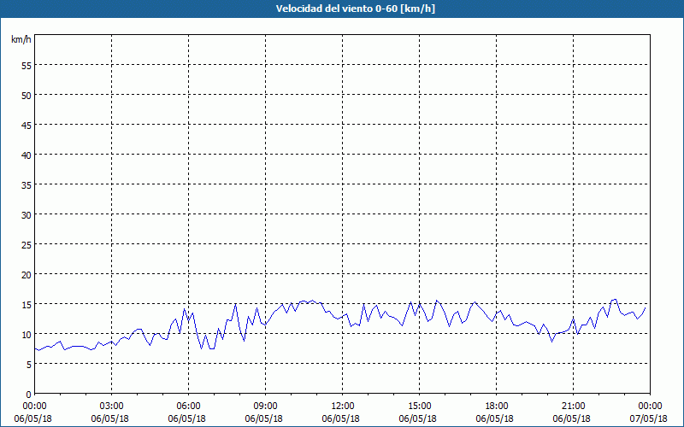Click the 06/05/18 date under 21:00
This screenshot has width=684, height=427.
(571, 418)
